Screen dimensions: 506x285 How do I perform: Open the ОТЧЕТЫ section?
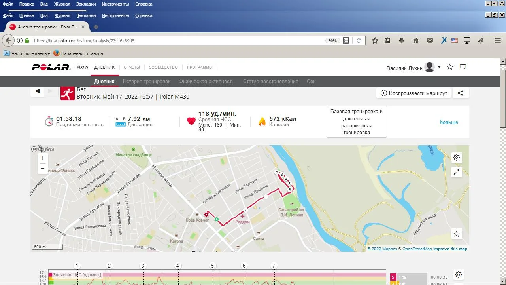pyautogui.click(x=132, y=67)
